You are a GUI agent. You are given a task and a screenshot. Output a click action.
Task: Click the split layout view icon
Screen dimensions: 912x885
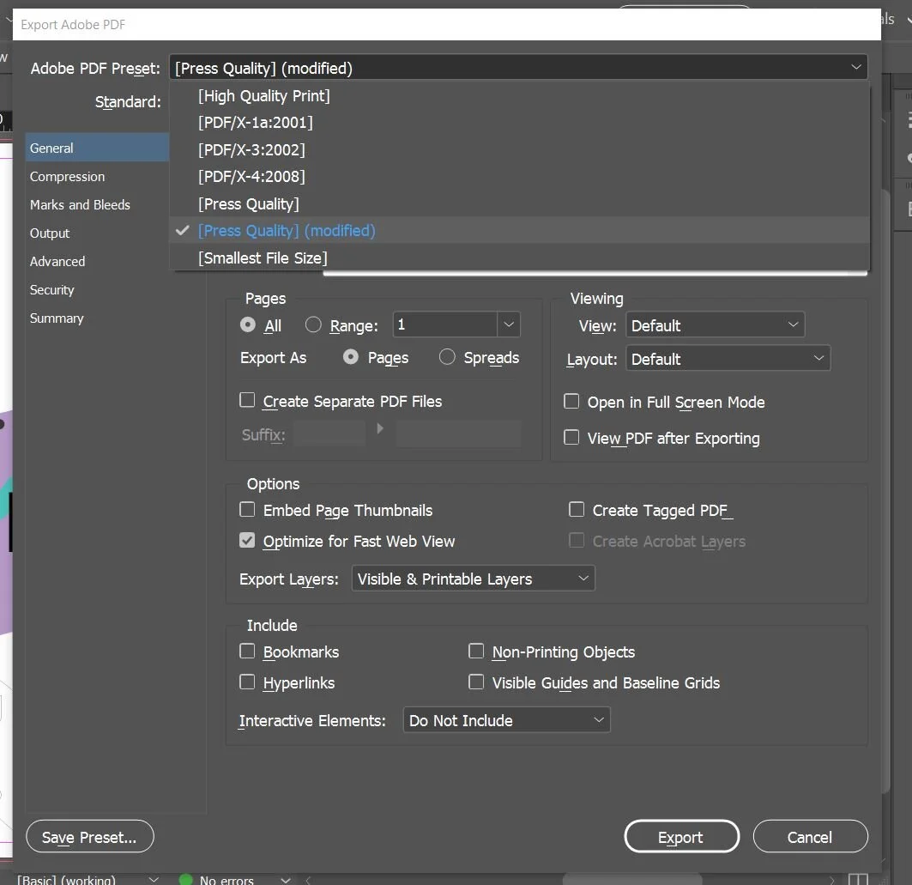(858, 879)
